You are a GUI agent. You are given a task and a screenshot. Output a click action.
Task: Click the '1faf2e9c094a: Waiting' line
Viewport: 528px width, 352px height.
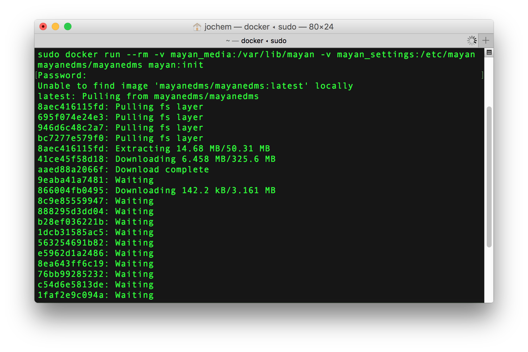95,295
